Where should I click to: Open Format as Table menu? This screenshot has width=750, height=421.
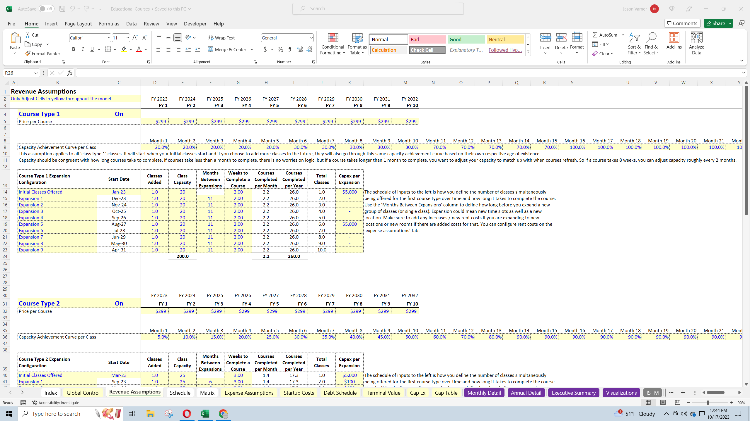[x=357, y=44]
